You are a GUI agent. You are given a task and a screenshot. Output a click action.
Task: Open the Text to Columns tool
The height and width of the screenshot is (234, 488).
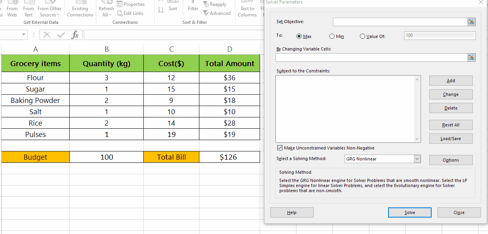(247, 9)
